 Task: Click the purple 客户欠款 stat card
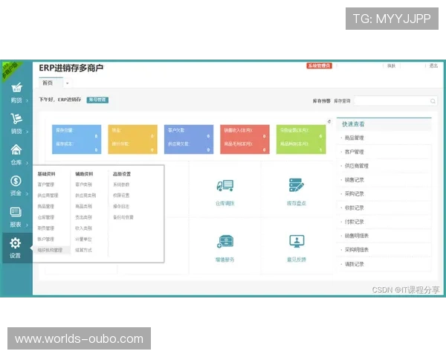(189, 139)
